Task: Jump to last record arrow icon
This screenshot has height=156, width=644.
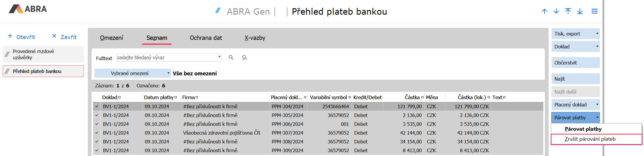Action: point(580,11)
